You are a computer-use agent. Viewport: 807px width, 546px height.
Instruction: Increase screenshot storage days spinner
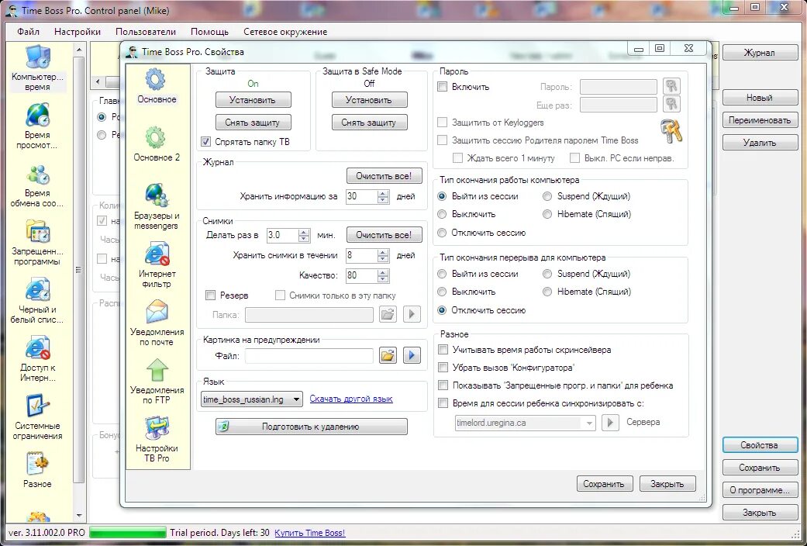coord(382,252)
